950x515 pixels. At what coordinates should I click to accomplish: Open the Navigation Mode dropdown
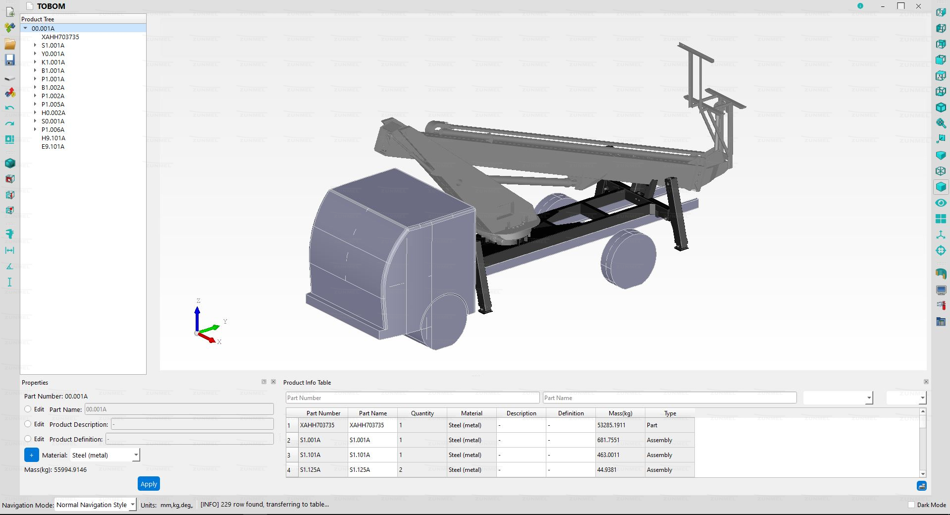click(x=95, y=505)
